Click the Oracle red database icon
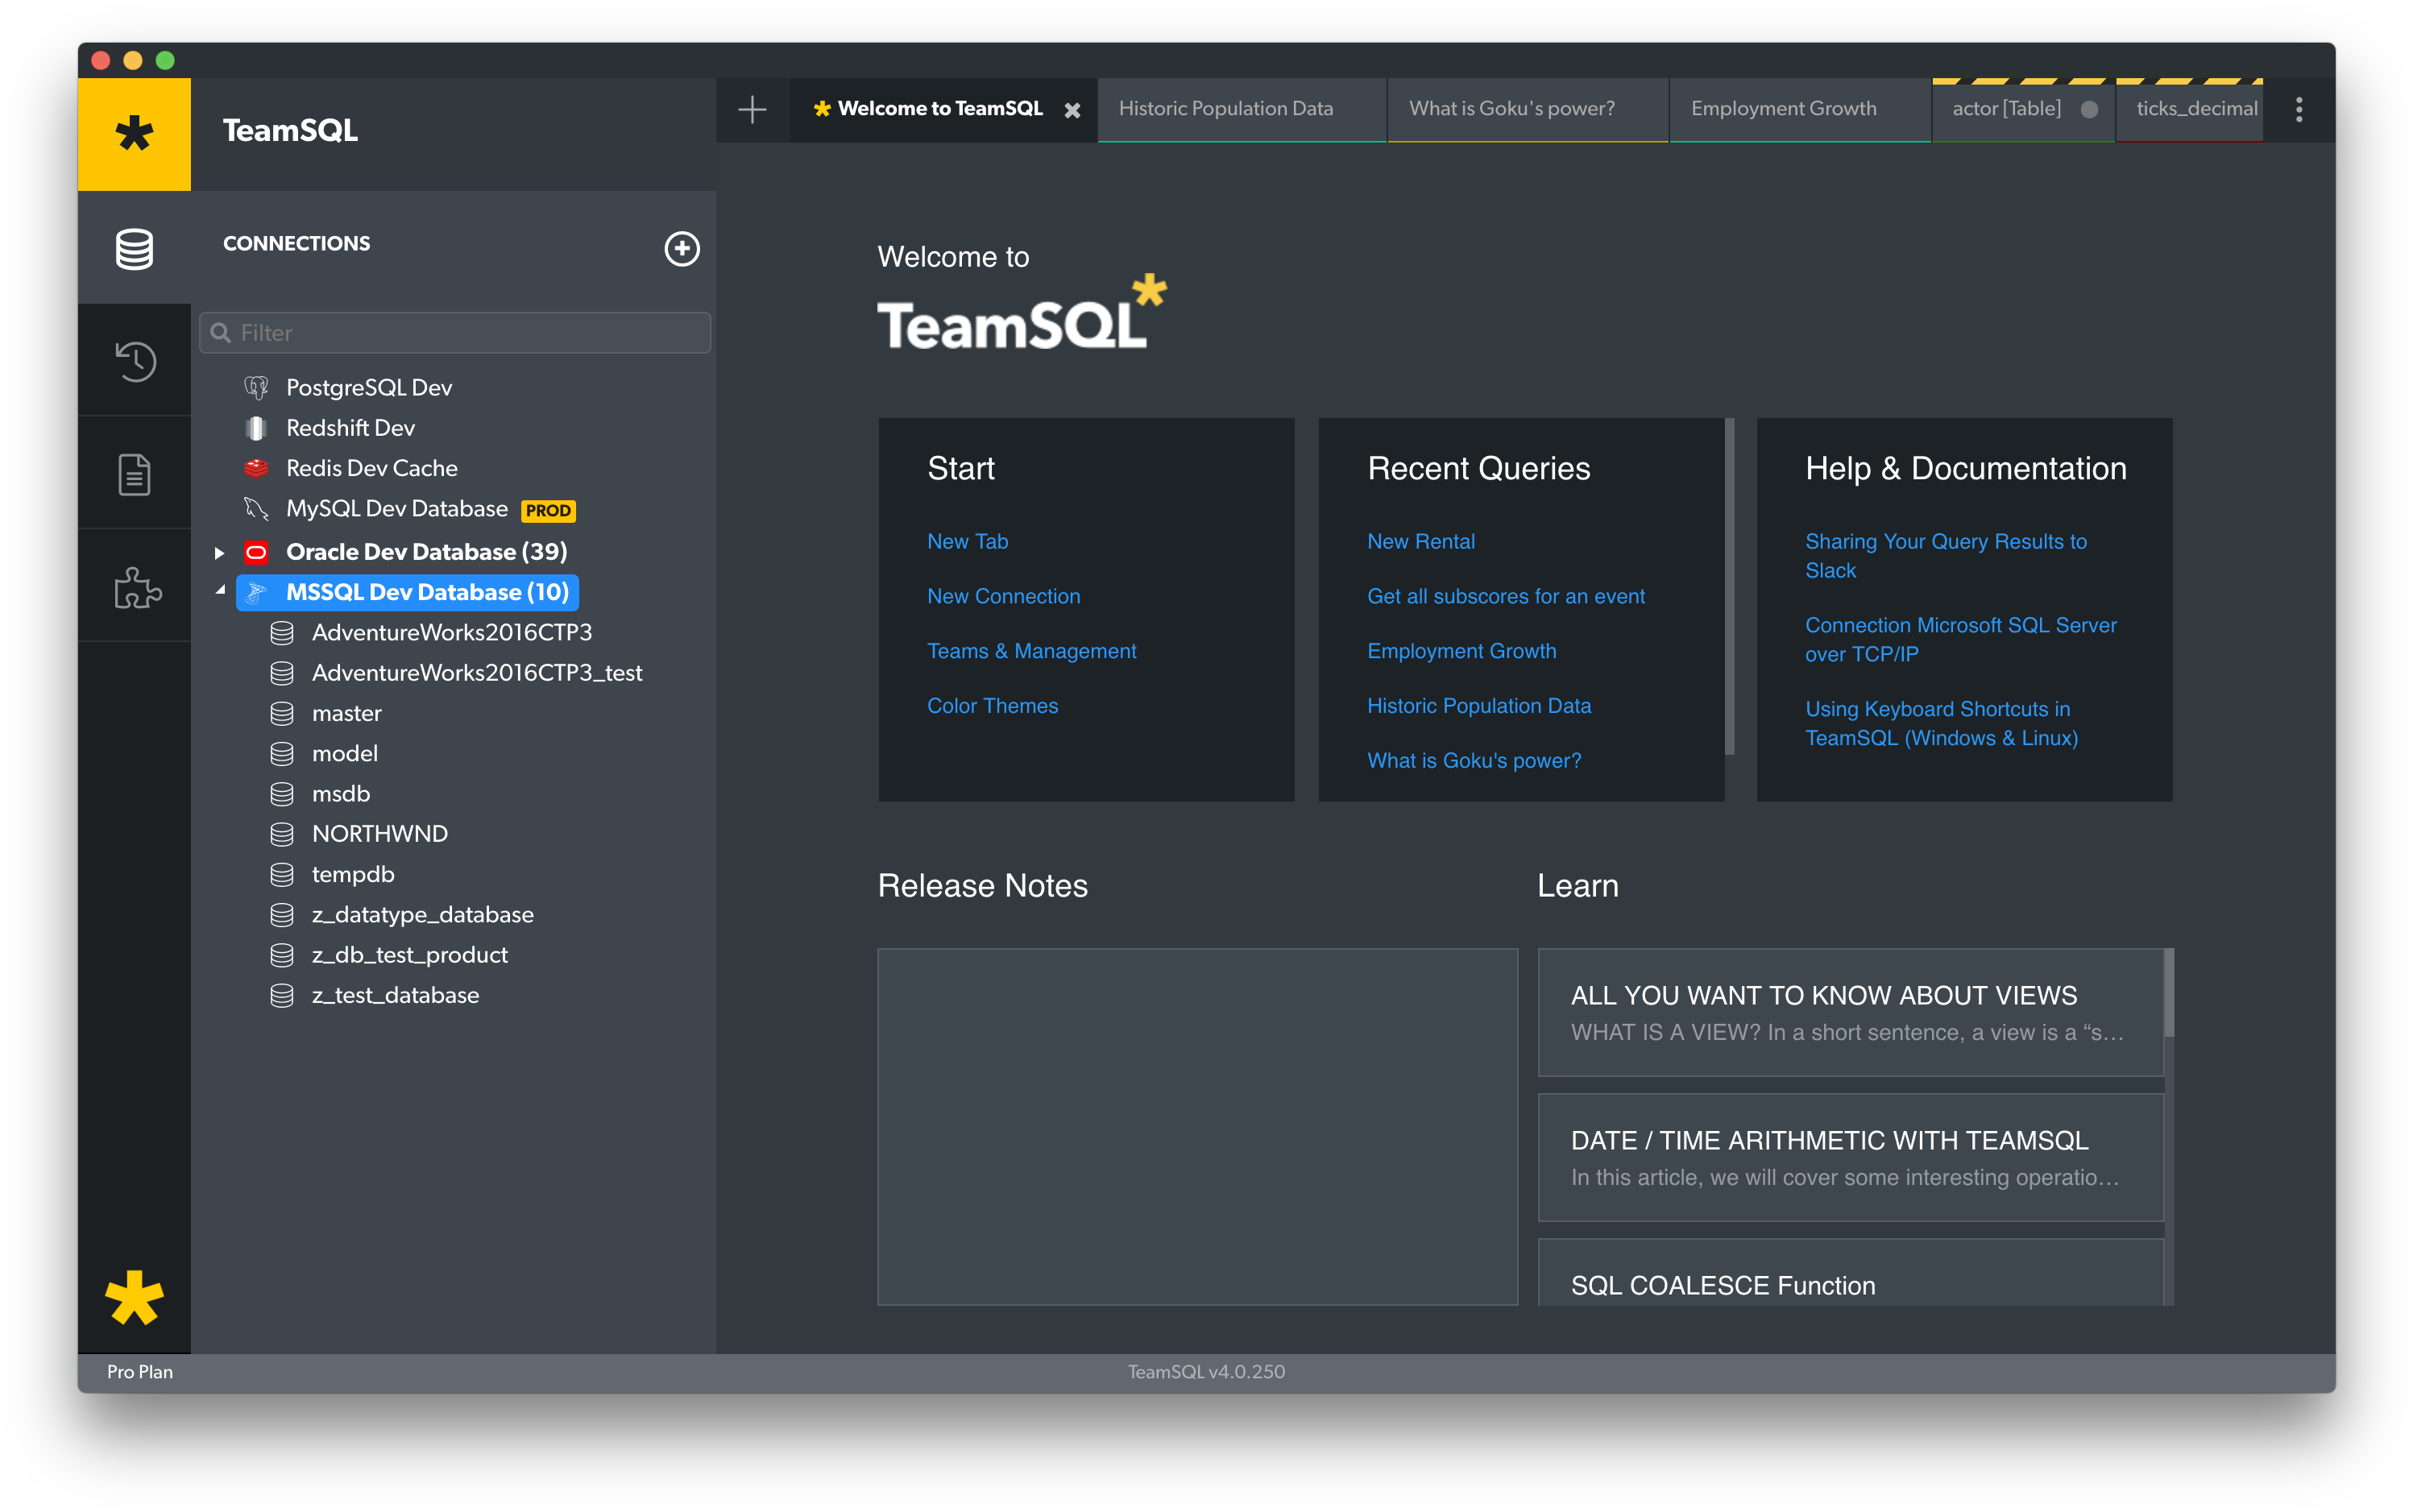Screen dimensions: 2413x1512 tap(256, 552)
